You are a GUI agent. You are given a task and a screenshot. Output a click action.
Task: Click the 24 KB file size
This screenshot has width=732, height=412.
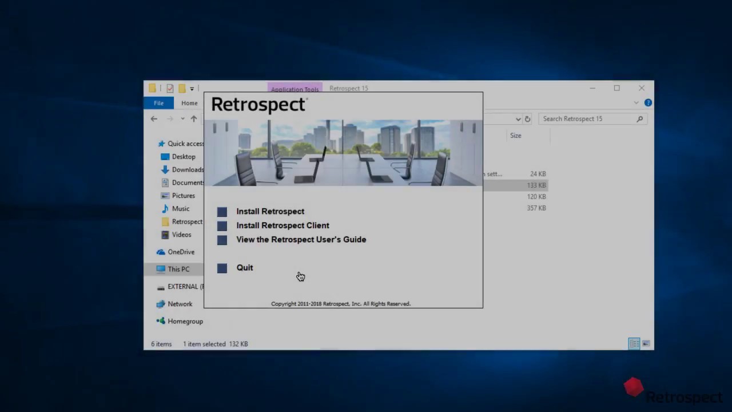click(x=538, y=174)
